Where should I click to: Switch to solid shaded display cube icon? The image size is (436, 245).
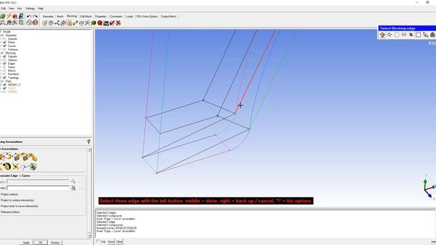click(35, 22)
